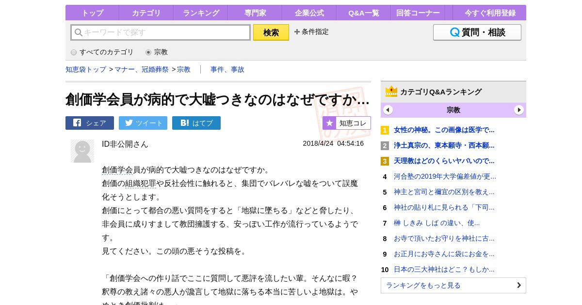Click the 組織犯罪 keyword link in question
Image resolution: width=582 pixels, height=305 pixels.
tap(141, 183)
